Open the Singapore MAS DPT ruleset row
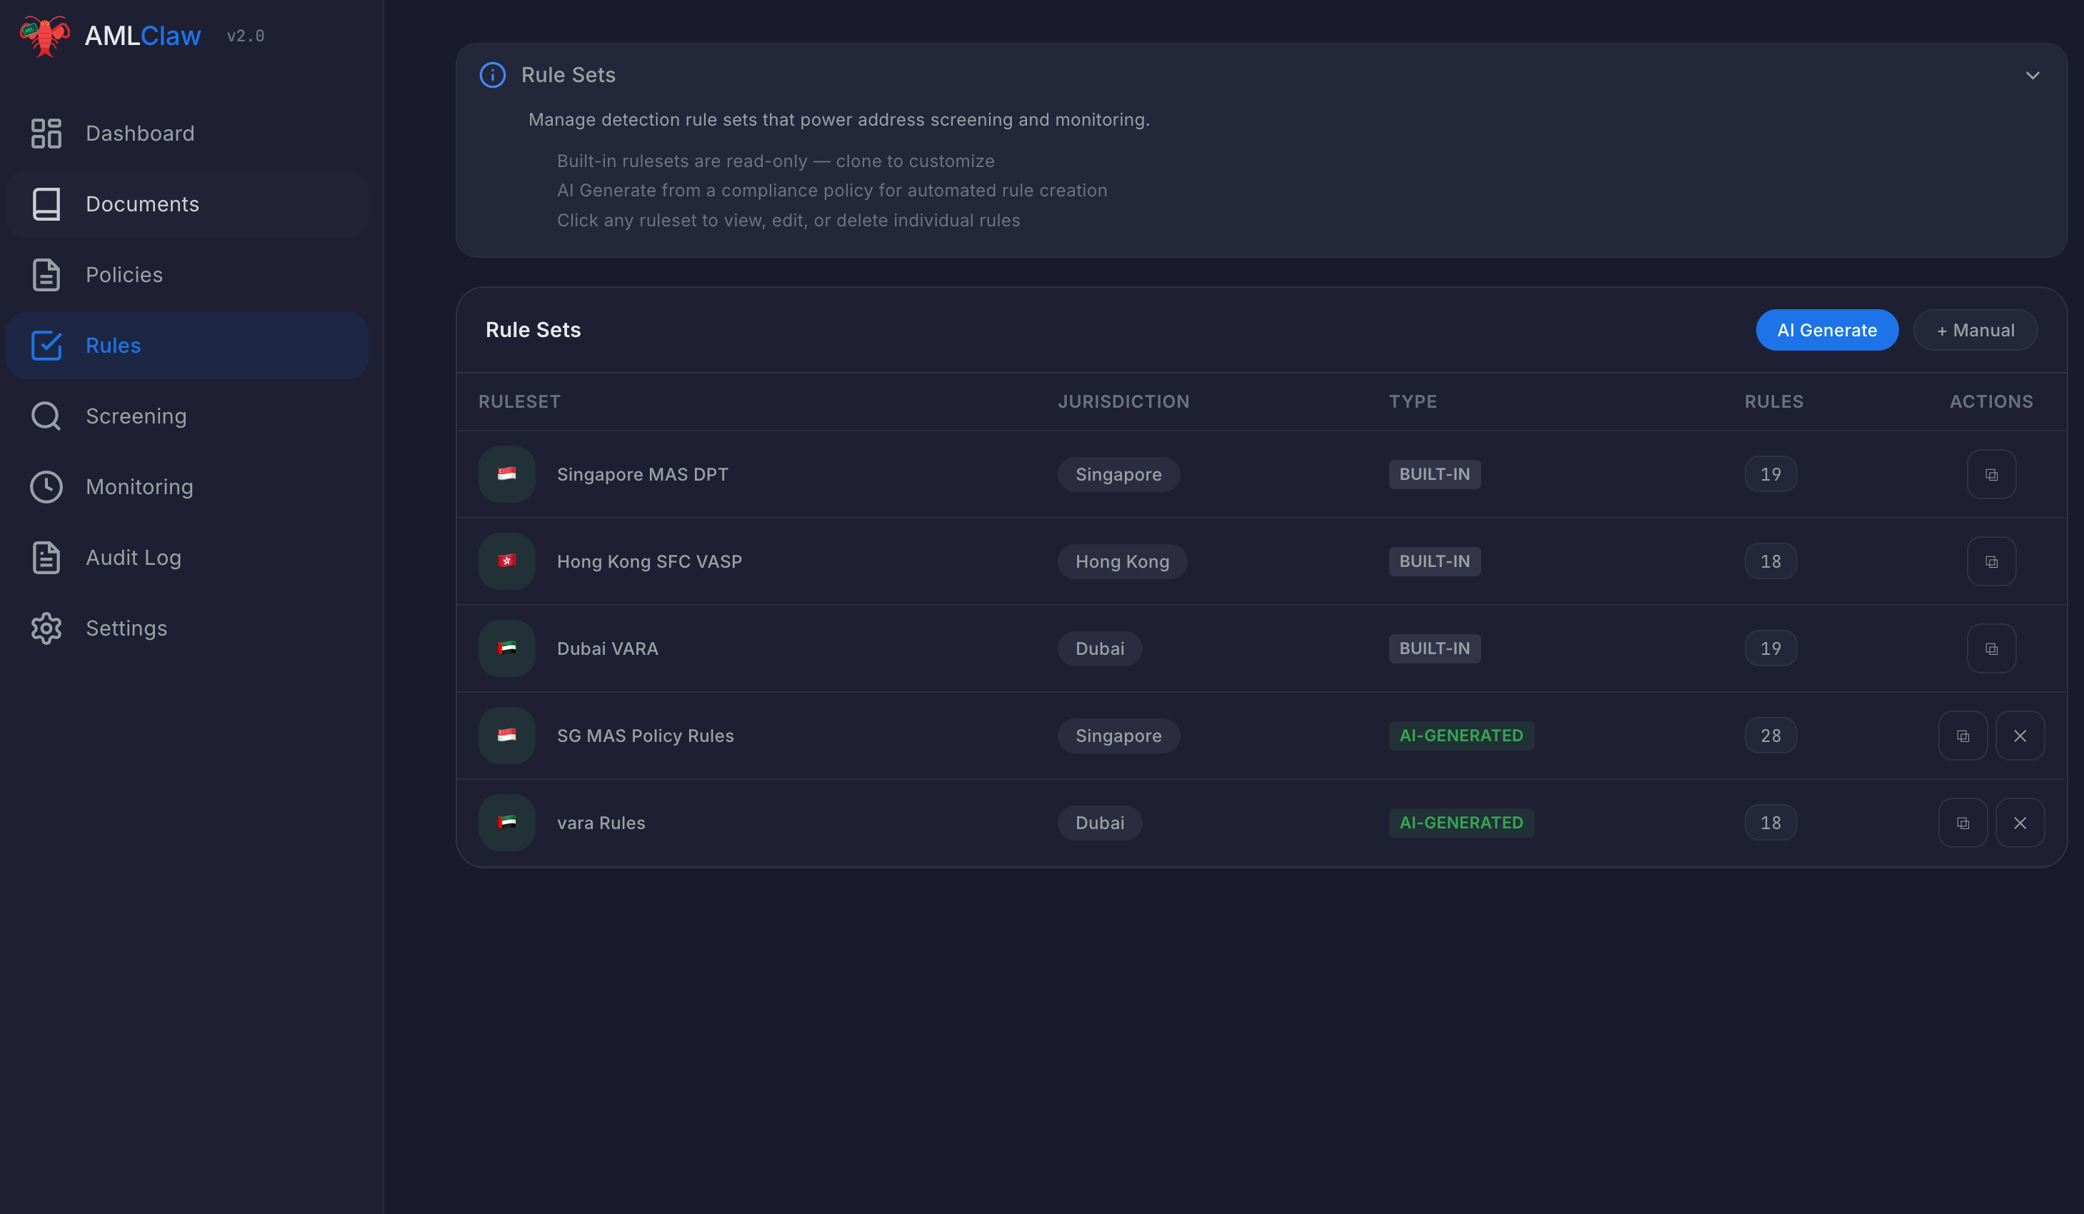The width and height of the screenshot is (2084, 1214). coord(642,475)
